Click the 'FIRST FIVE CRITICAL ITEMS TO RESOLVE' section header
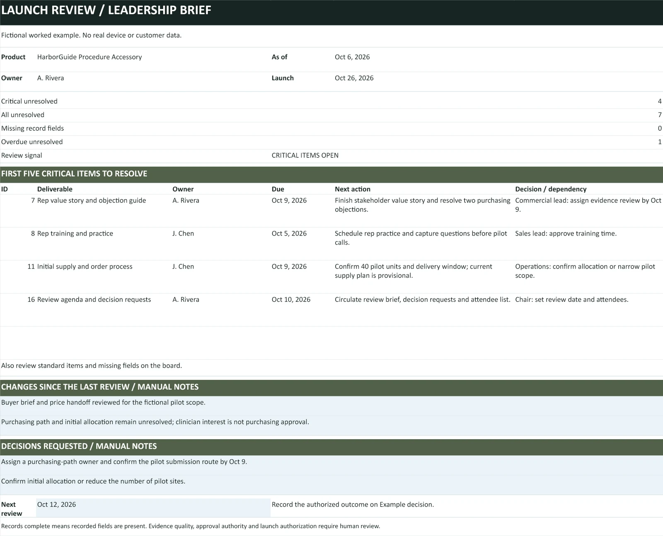This screenshot has width=663, height=536. coord(331,174)
